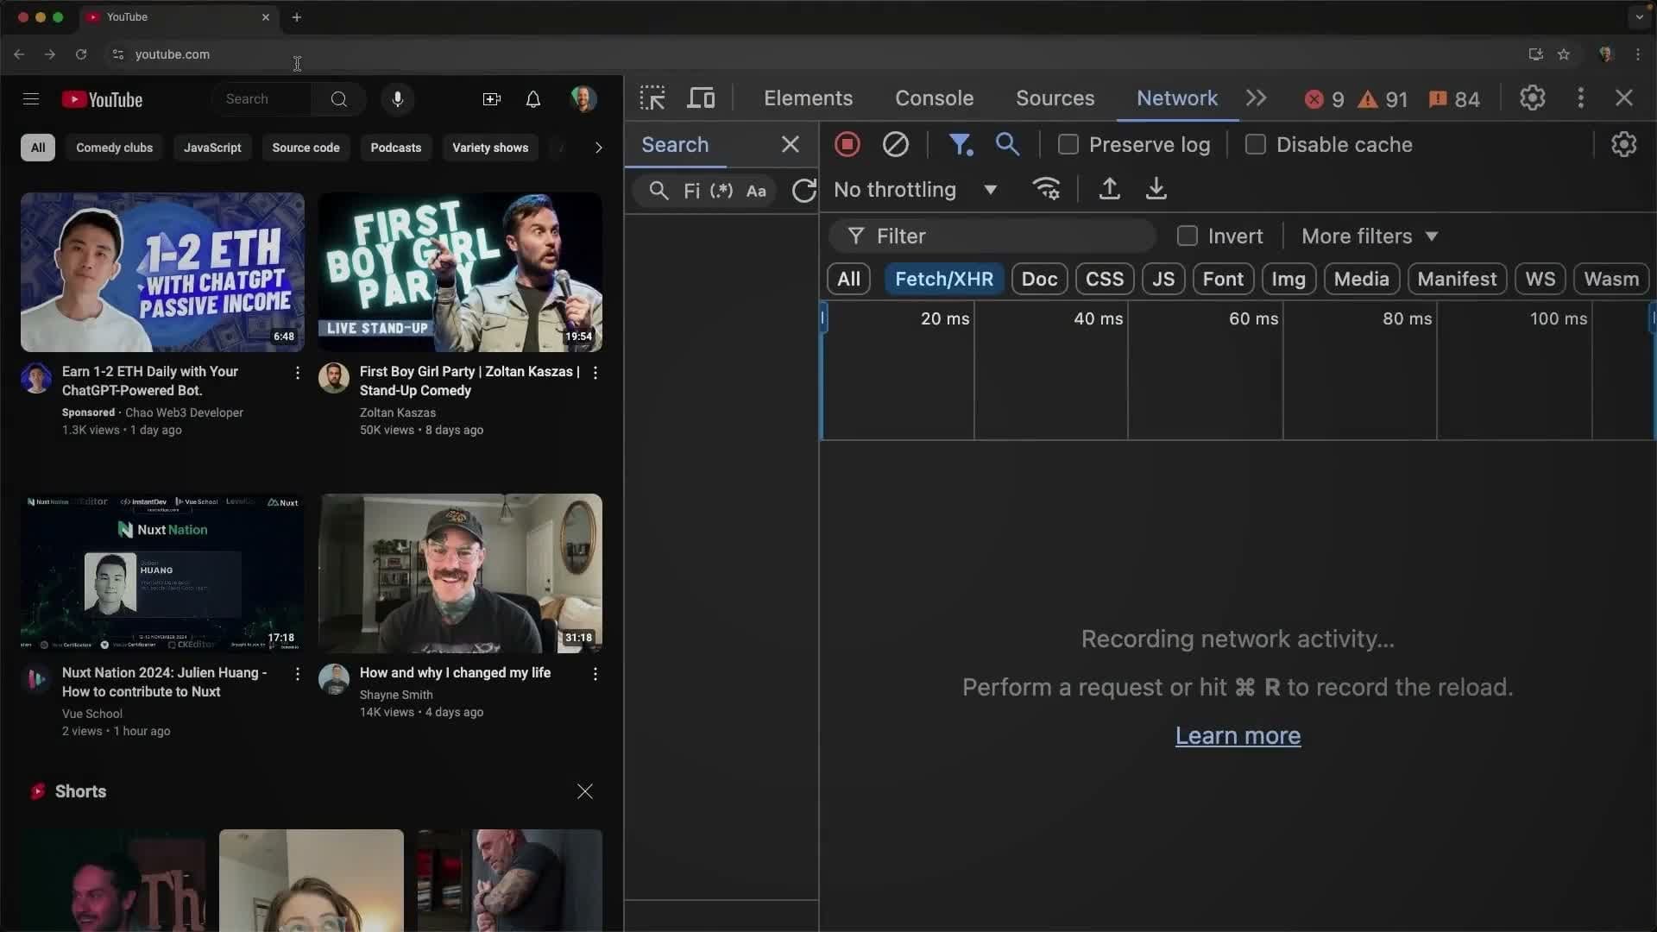Screen dimensions: 1657x932
Task: Toggle the Doc request type filter
Action: (1040, 280)
